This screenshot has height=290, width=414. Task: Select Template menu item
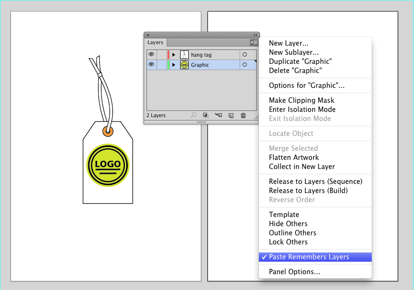tap(284, 215)
